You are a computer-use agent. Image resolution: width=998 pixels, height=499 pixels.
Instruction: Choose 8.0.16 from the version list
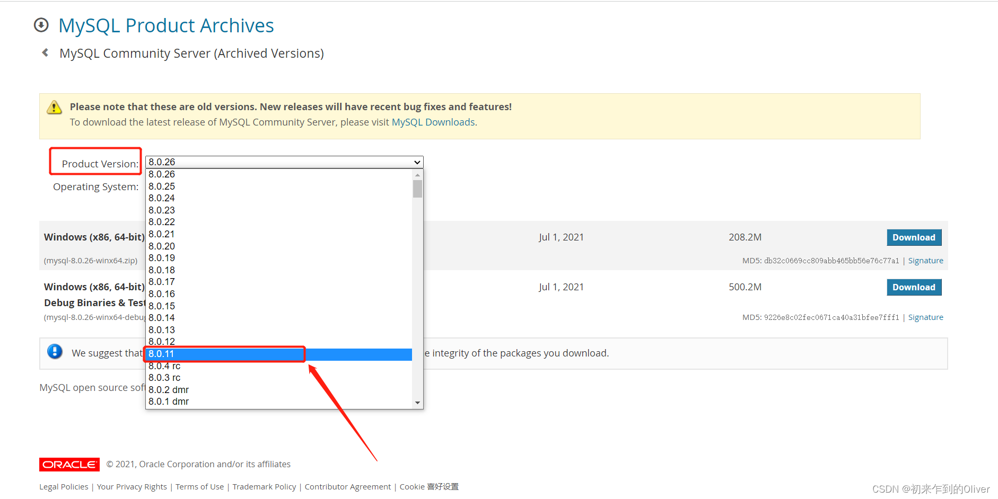[279, 294]
